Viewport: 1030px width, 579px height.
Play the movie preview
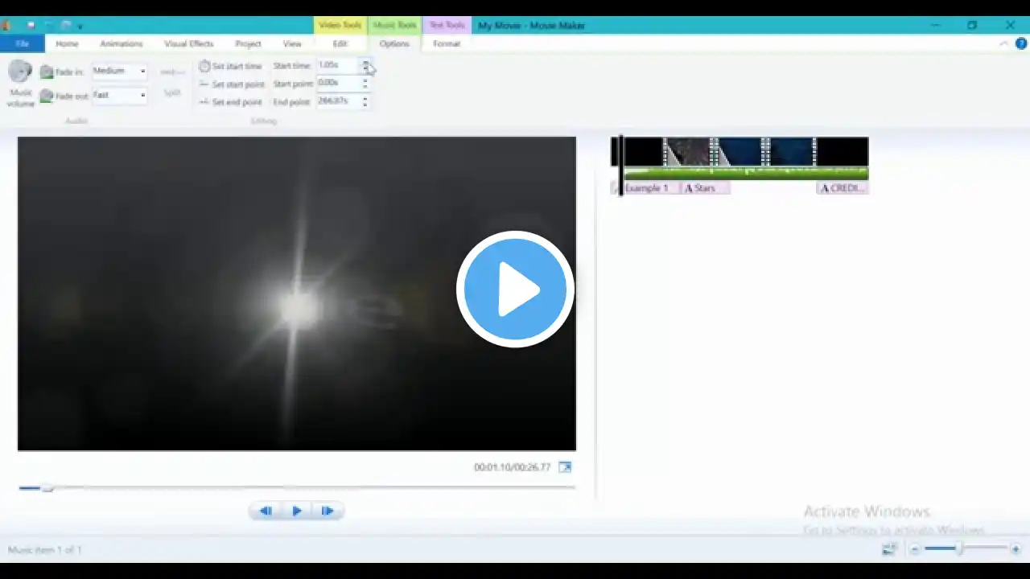coord(296,511)
